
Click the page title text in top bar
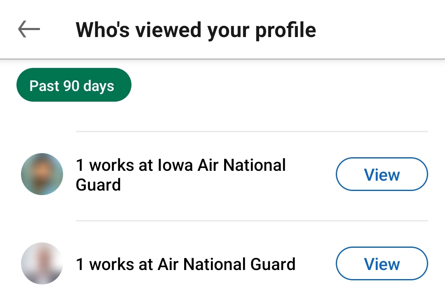pyautogui.click(x=196, y=30)
